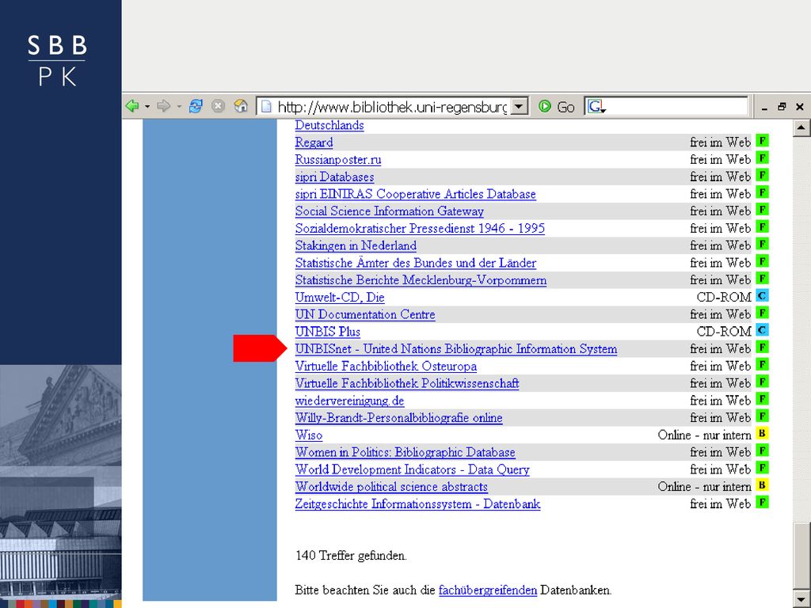811x608 pixels.
Task: Open Zeitgeschichte Informationssystem - Datenbank link
Action: [x=418, y=504]
